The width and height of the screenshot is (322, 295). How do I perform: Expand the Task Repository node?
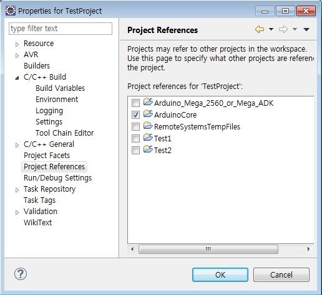(x=17, y=190)
